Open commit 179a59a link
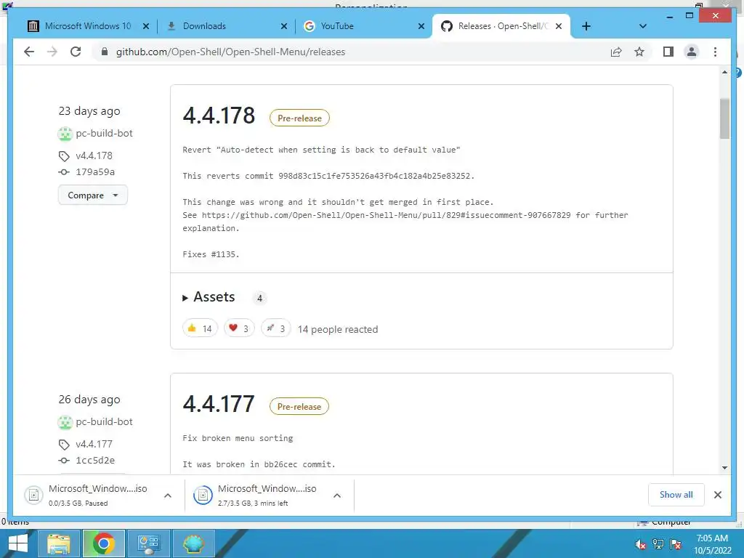This screenshot has height=558, width=744. [95, 171]
